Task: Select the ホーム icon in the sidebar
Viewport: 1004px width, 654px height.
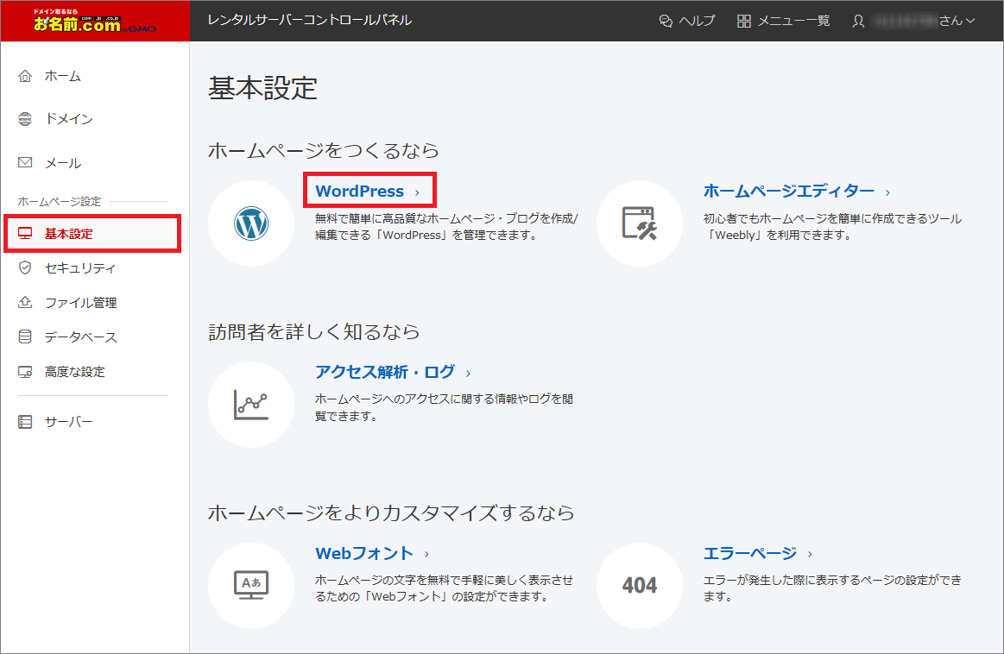Action: coord(26,76)
